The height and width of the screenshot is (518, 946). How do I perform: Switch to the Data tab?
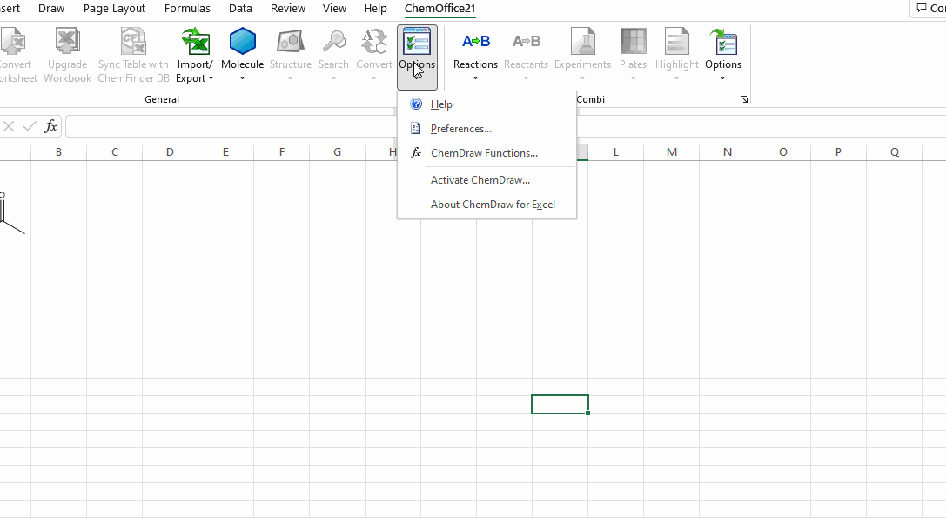tap(240, 9)
